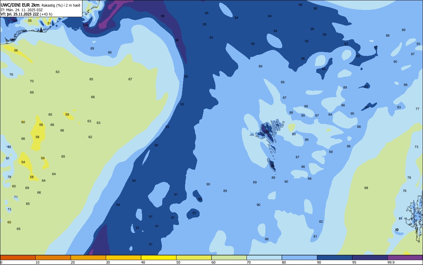
Task: Click the map value '85'
Action: click(x=303, y=115)
